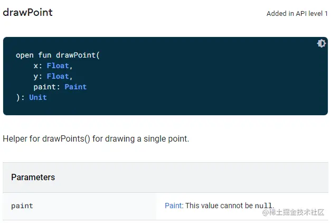Click the Float type link for x
The width and height of the screenshot is (331, 223).
click(59, 66)
